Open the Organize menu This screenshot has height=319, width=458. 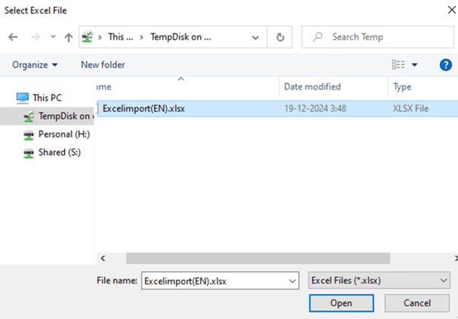coord(35,65)
